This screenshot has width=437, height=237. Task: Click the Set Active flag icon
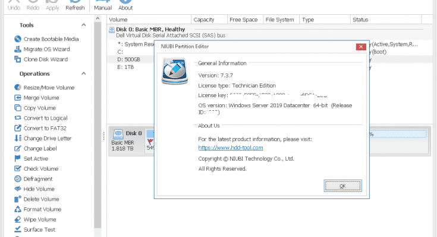click(18, 158)
